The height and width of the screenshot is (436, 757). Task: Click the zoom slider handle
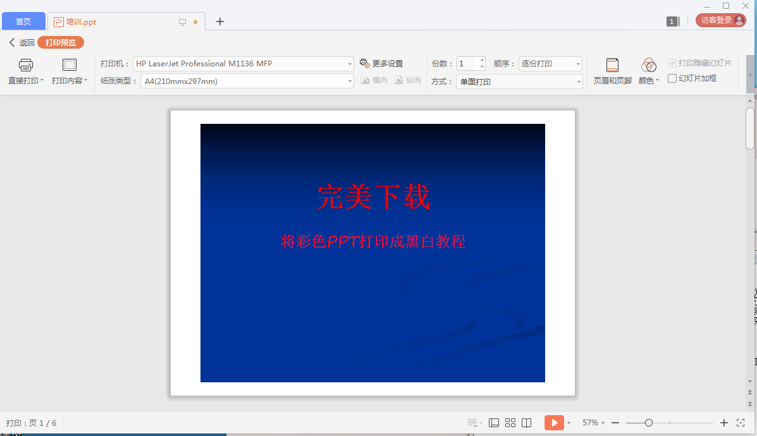(x=649, y=423)
